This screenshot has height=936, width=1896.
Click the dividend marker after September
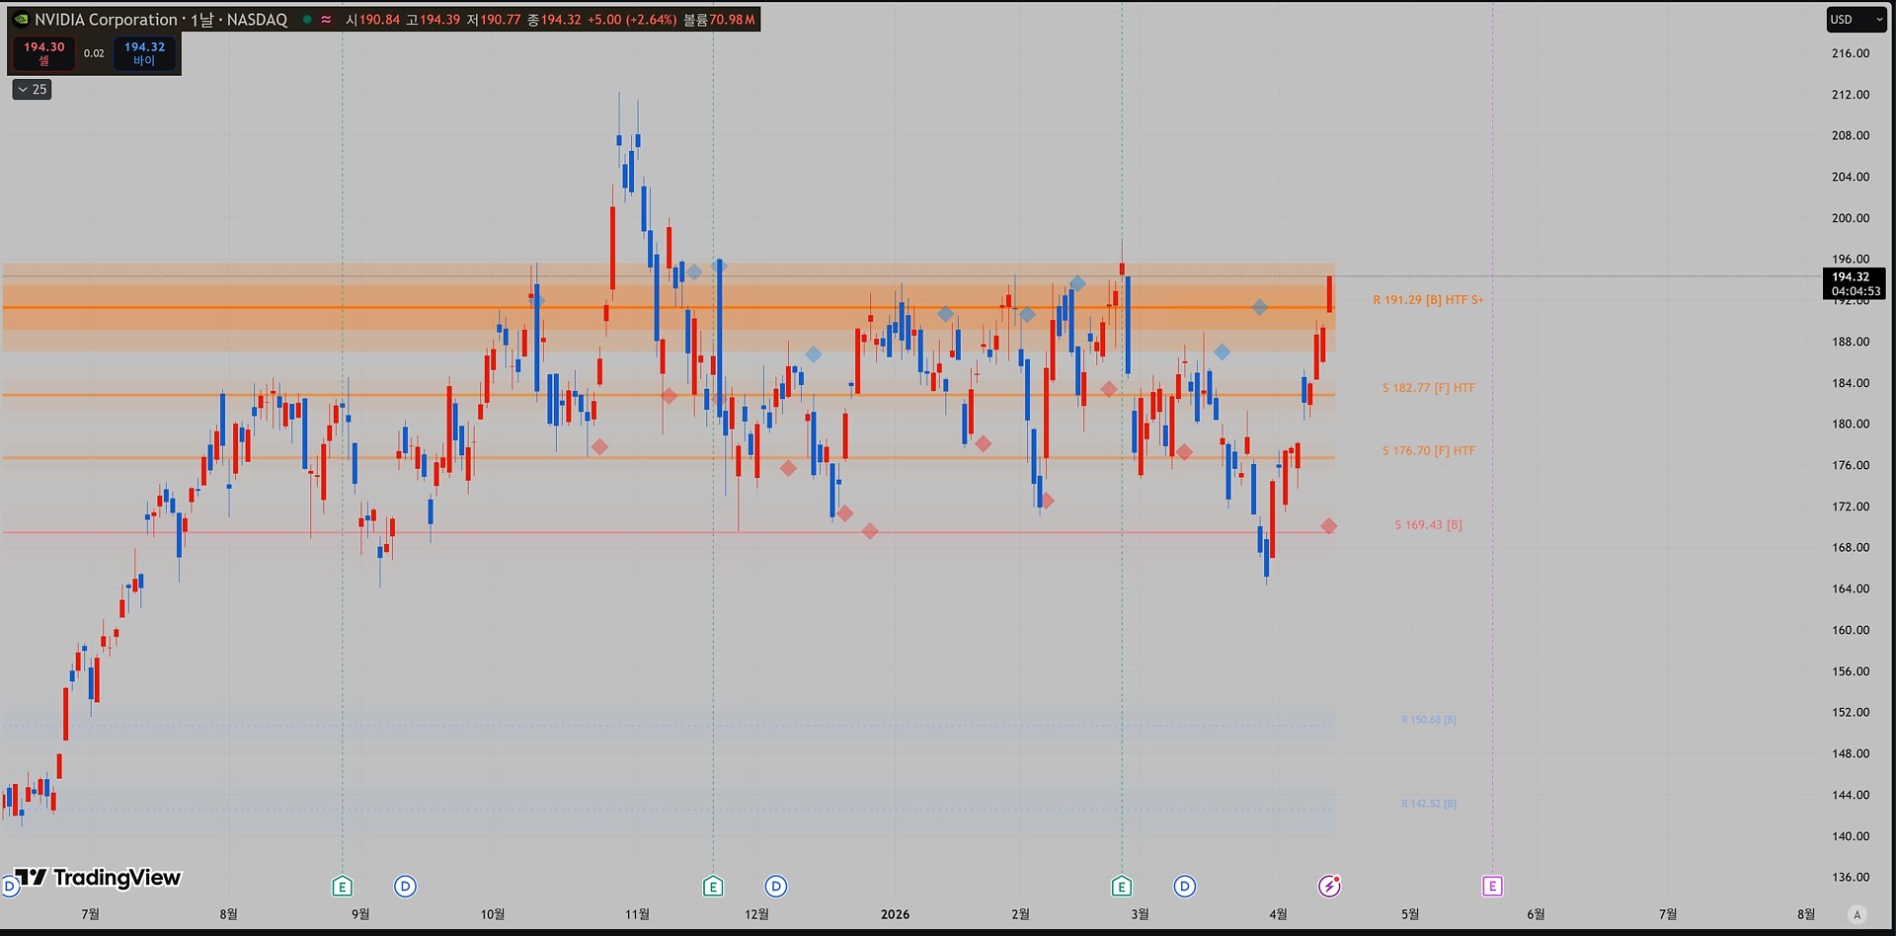(x=405, y=887)
